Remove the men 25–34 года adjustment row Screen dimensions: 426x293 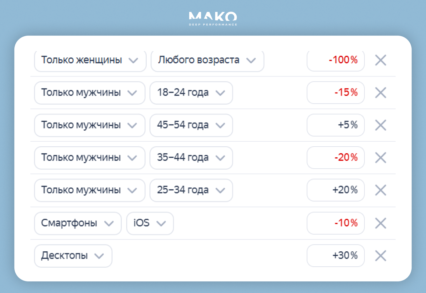381,190
